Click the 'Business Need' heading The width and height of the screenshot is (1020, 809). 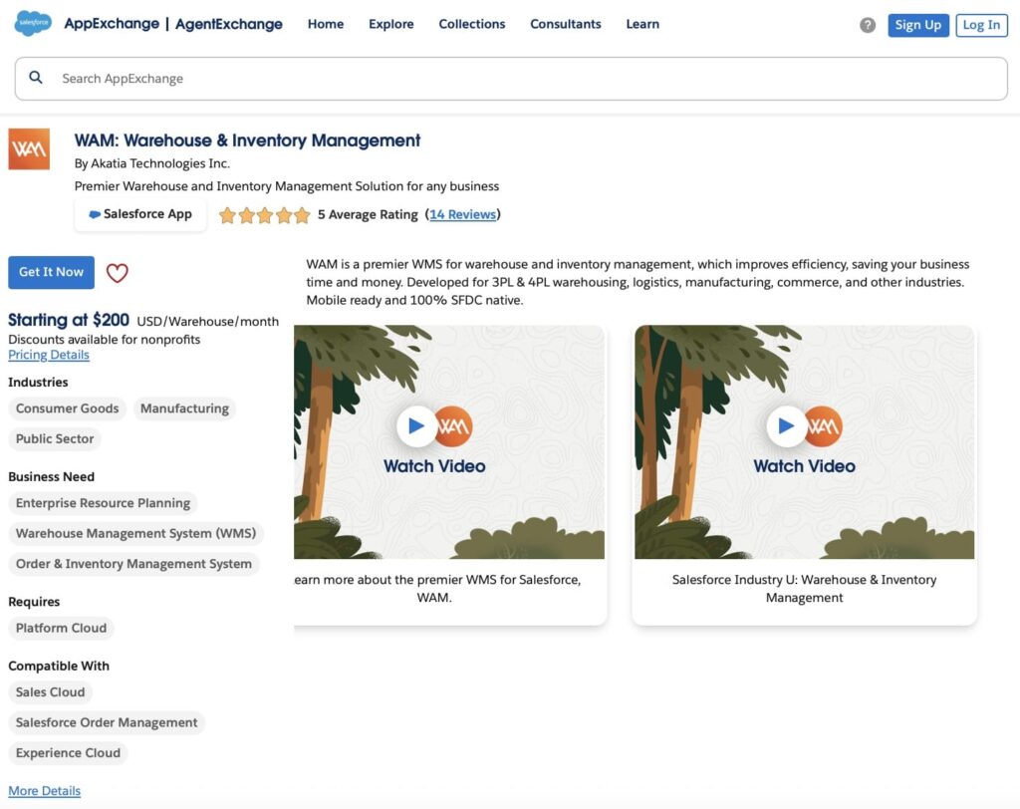[52, 476]
